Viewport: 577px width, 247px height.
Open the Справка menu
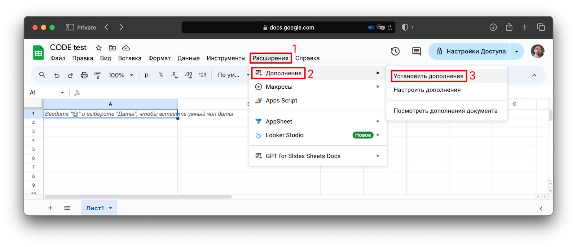coord(307,58)
